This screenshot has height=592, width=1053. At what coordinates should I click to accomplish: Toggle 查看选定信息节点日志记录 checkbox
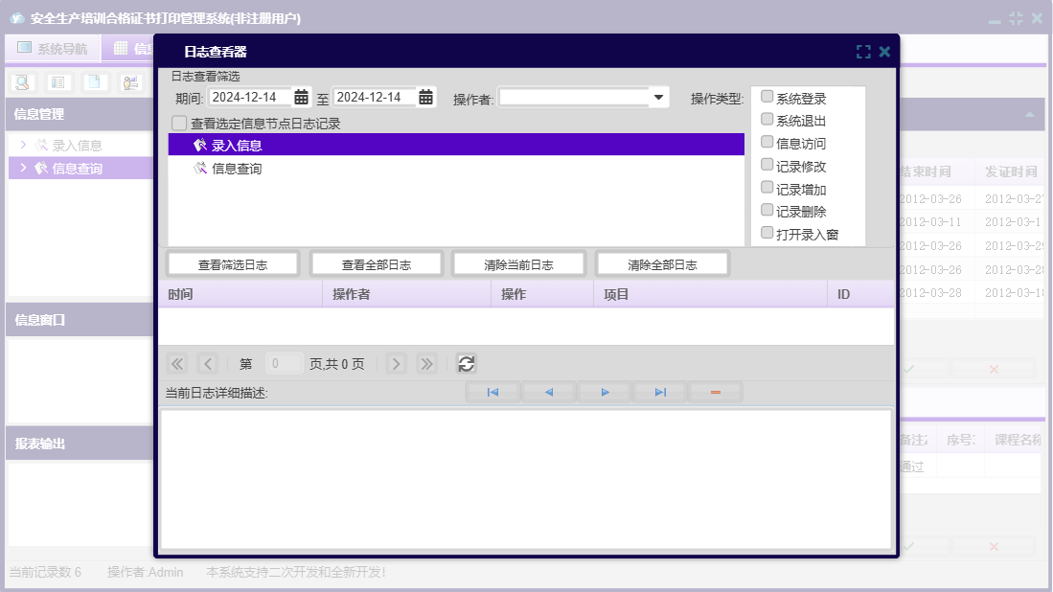coord(179,124)
